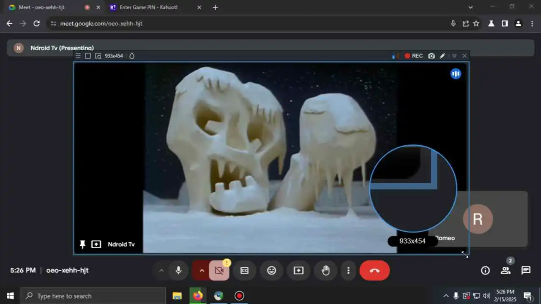Image resolution: width=541 pixels, height=304 pixels.
Task: Open the volume speaker tray icon
Action: point(486,296)
